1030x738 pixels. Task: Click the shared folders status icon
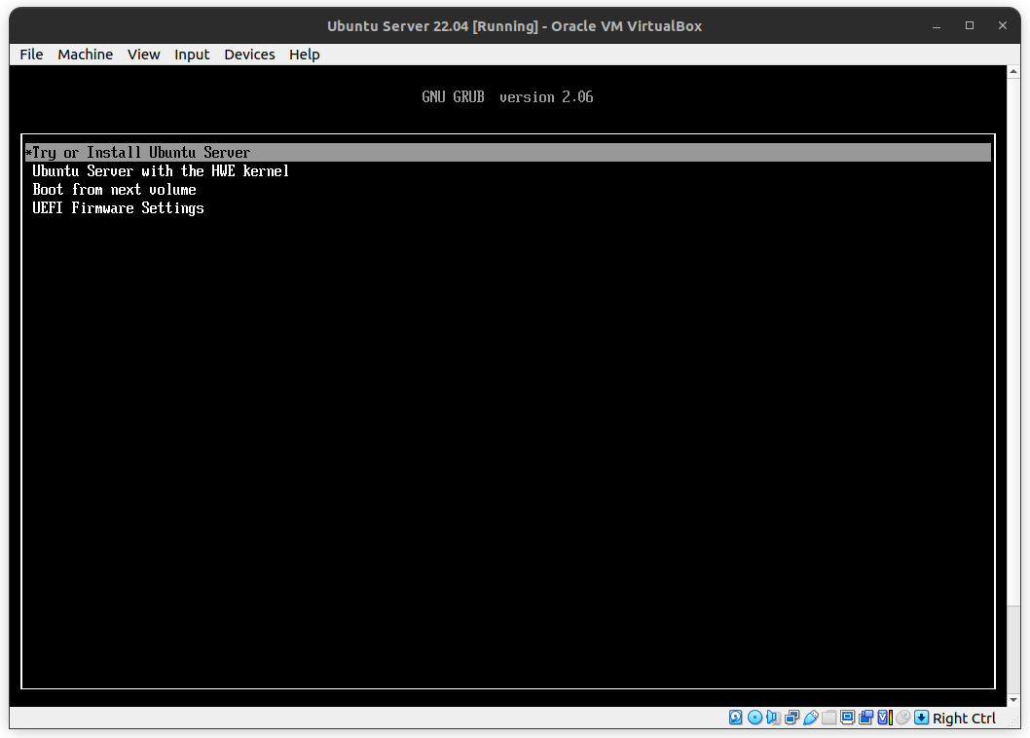[829, 718]
